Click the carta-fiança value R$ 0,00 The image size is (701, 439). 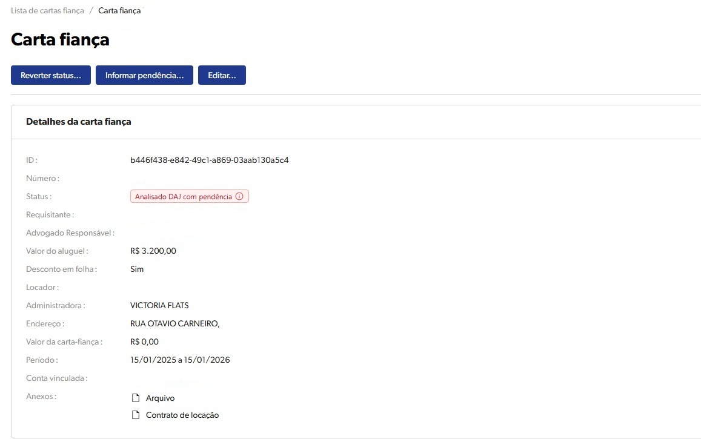coord(144,342)
